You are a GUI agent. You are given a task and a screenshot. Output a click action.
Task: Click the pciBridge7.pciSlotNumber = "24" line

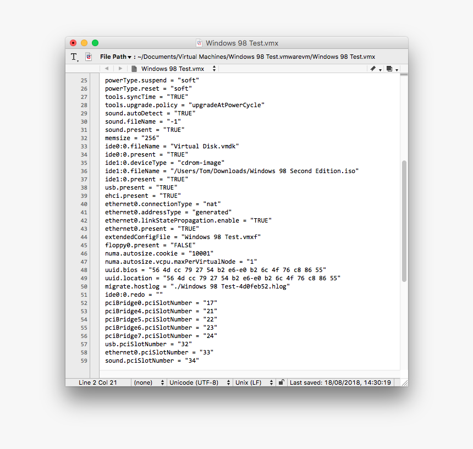point(161,336)
